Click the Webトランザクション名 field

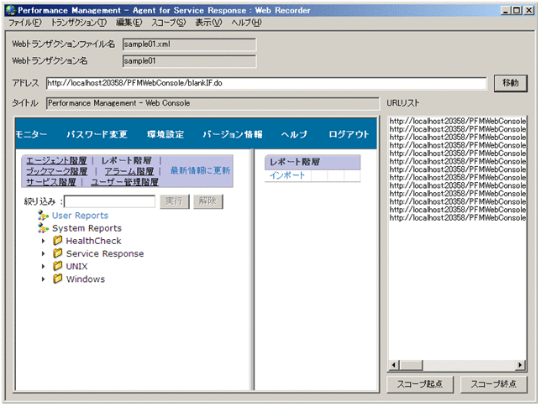[189, 61]
